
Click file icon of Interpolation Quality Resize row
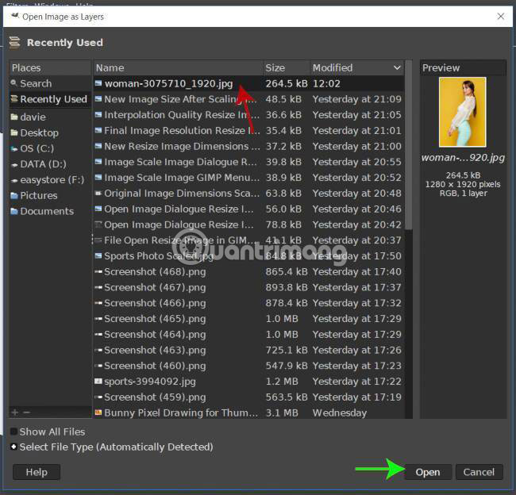click(98, 114)
